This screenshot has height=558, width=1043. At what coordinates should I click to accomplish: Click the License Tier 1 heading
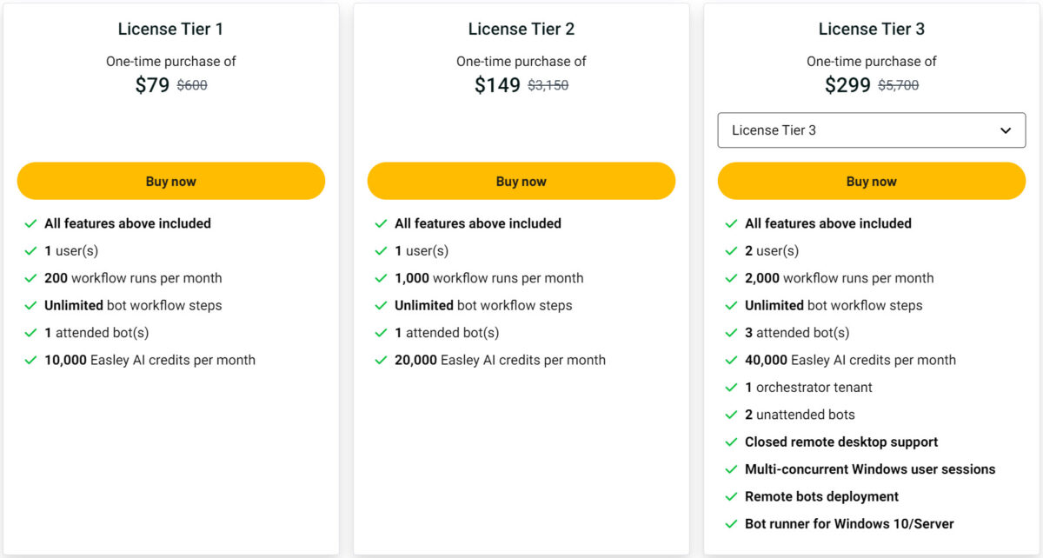tap(170, 29)
